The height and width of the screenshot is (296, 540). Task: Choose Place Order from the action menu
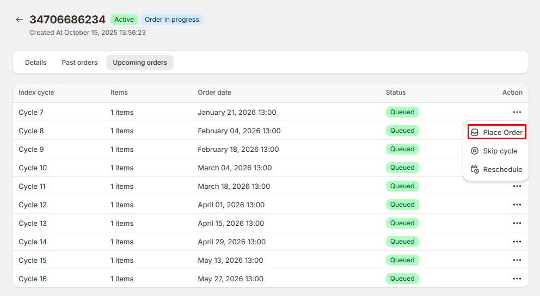tap(496, 132)
